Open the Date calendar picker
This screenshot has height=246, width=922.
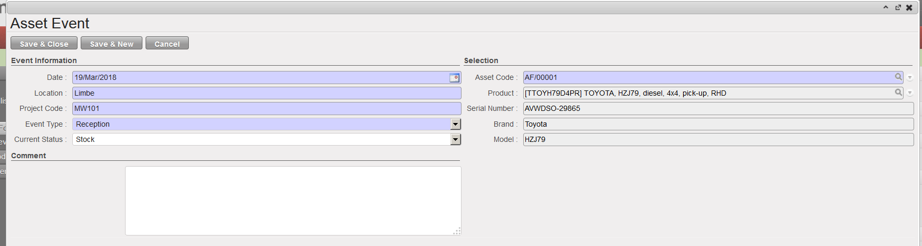click(x=454, y=78)
